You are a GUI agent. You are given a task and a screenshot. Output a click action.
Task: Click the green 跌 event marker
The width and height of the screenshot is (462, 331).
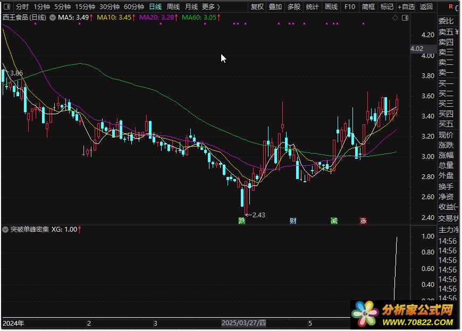point(241,220)
